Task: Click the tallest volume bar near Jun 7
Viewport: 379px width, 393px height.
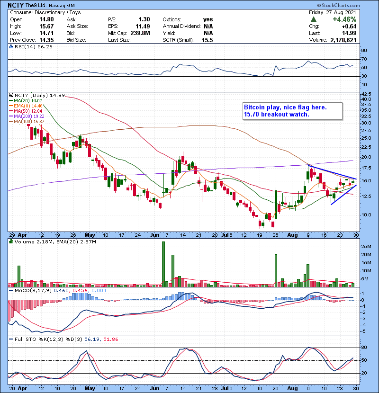Action: coord(163,264)
